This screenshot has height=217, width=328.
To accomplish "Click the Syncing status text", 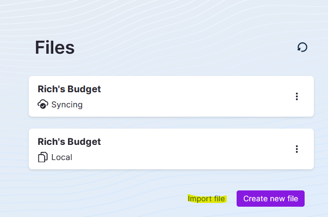I will pos(67,105).
